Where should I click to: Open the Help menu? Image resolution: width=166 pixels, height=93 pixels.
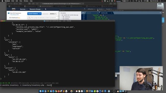tap(31, 1)
